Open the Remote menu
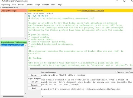The image size is (133, 98). coord(46,5)
